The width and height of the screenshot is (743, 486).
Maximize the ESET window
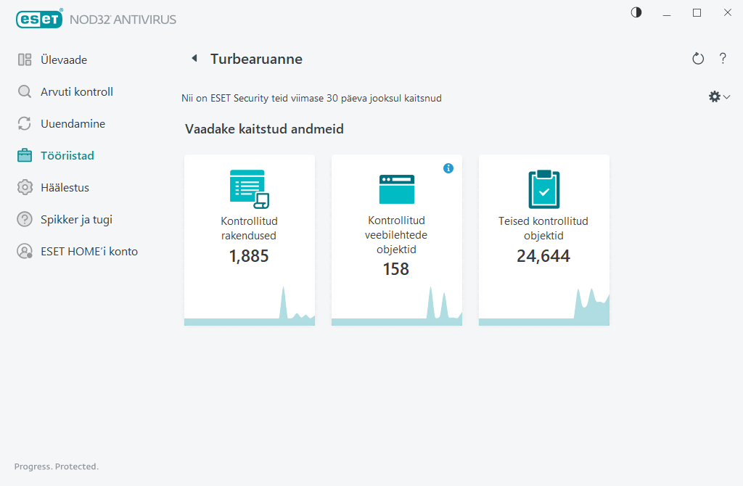697,13
